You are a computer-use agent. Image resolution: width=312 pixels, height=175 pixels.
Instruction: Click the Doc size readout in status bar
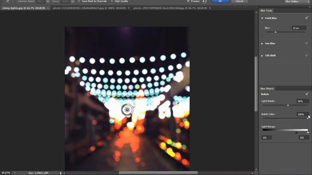38,173
